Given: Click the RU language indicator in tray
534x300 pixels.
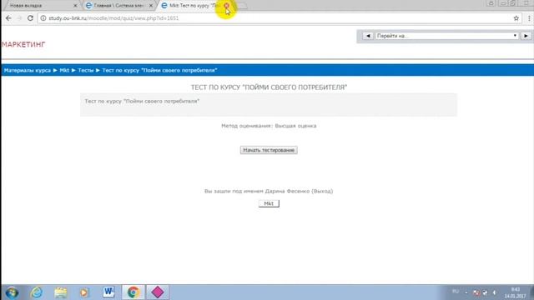Looking at the screenshot, I should [456, 292].
